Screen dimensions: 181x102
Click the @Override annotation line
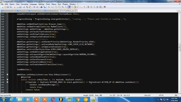click(26, 77)
